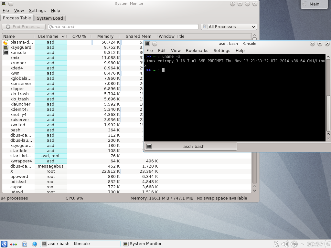Sort processes by the Memory column header
331x248 pixels.
[x=105, y=36]
